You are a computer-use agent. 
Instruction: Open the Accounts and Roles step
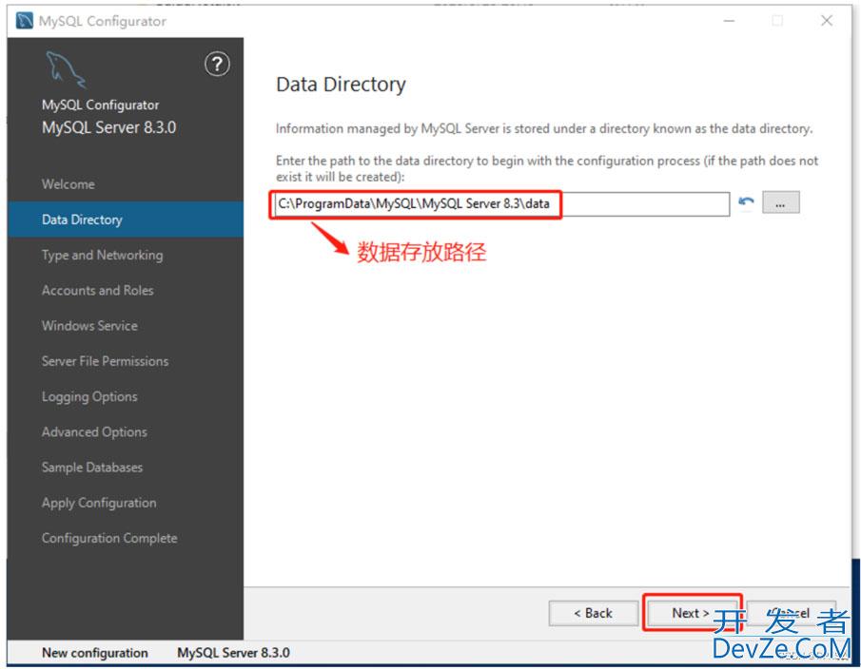coord(98,290)
